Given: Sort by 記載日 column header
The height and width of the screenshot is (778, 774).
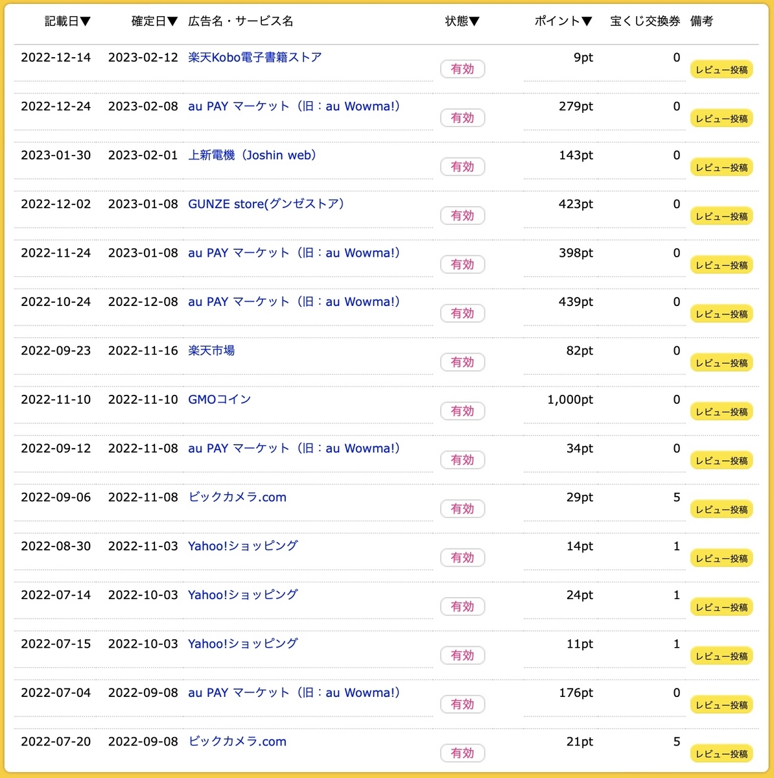Looking at the screenshot, I should tap(67, 21).
